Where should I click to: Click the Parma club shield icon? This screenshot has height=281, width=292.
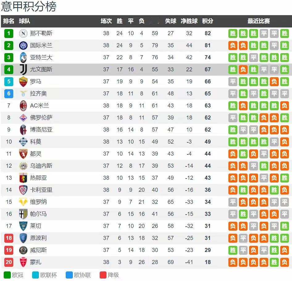pos(23,214)
